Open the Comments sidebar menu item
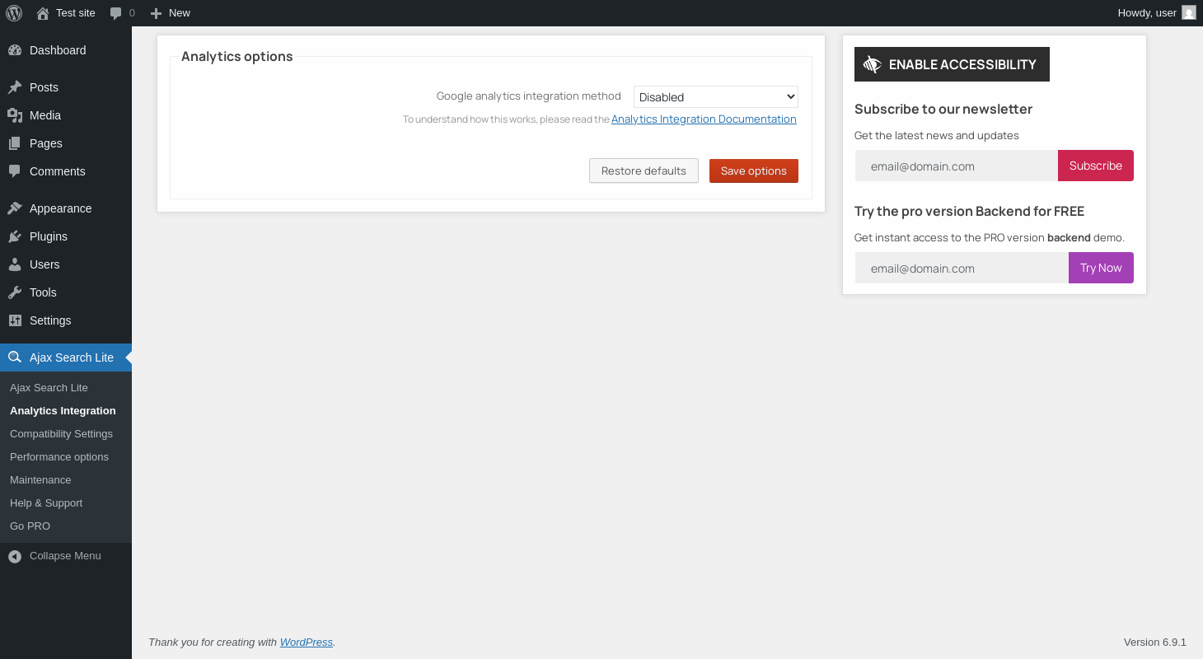The height and width of the screenshot is (659, 1203). tap(66, 171)
